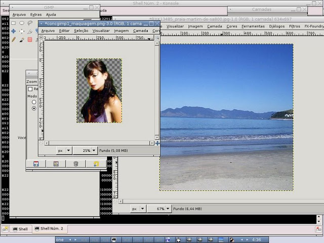Open Arquivo menu in GIMP toolbox
The height and width of the screenshot is (243, 324).
click(x=19, y=15)
